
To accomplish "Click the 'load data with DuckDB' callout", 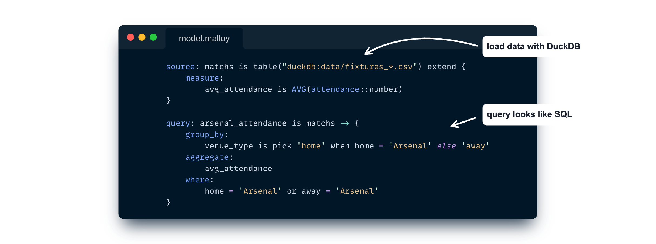I will click(533, 46).
